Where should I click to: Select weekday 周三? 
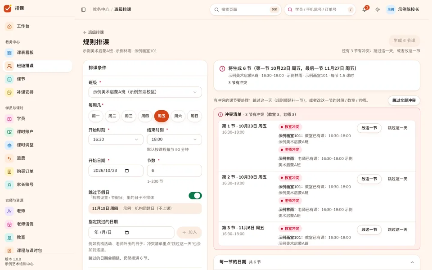[129, 116]
